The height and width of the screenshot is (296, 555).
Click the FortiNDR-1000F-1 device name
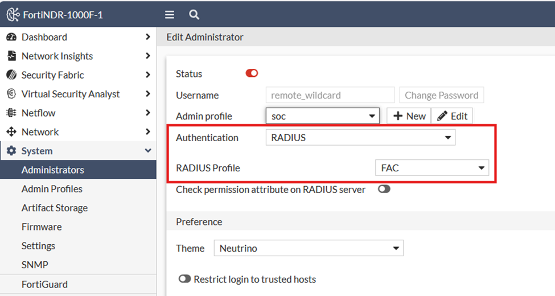(x=63, y=15)
